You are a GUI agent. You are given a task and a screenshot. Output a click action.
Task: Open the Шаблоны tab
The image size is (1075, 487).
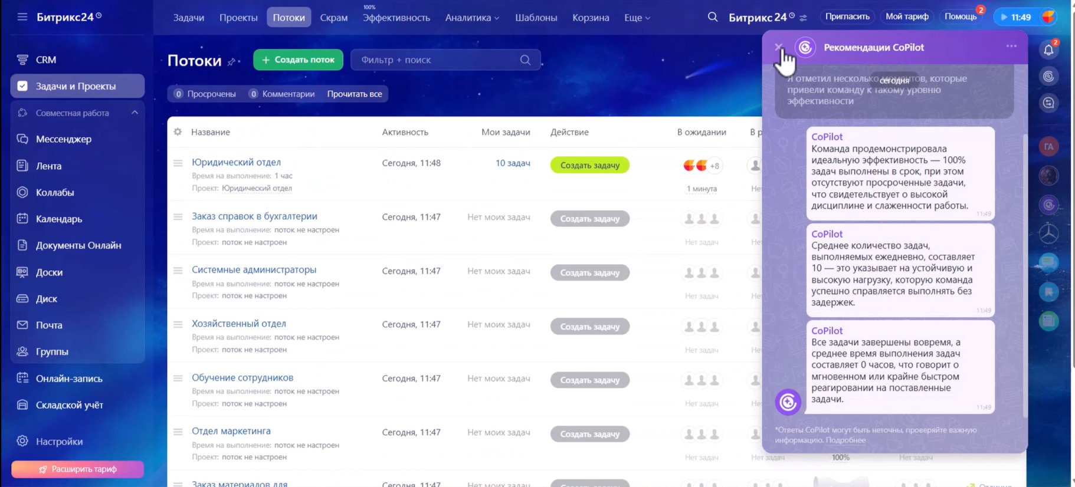pos(536,18)
